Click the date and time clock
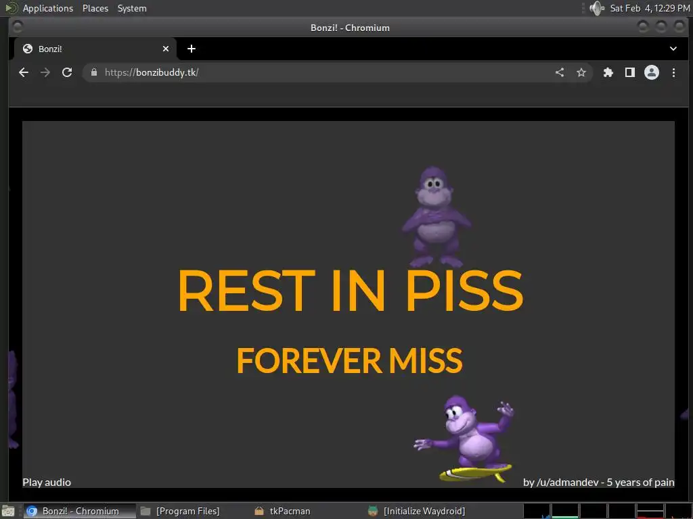 (x=650, y=8)
